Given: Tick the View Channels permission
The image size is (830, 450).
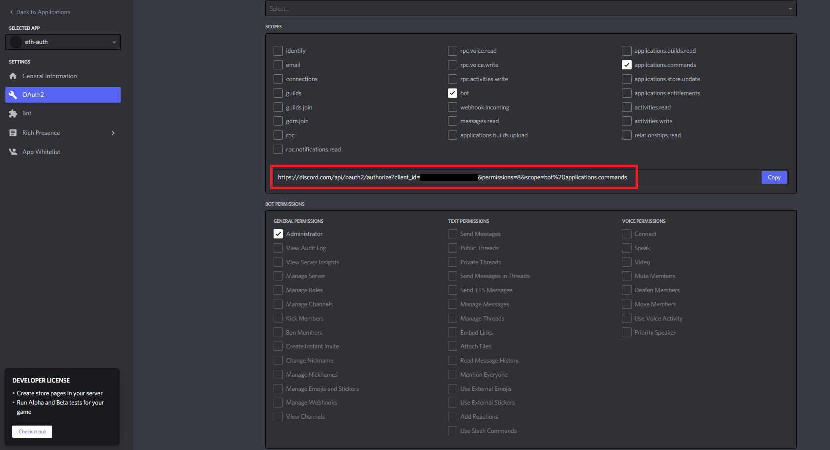Looking at the screenshot, I should (x=278, y=417).
